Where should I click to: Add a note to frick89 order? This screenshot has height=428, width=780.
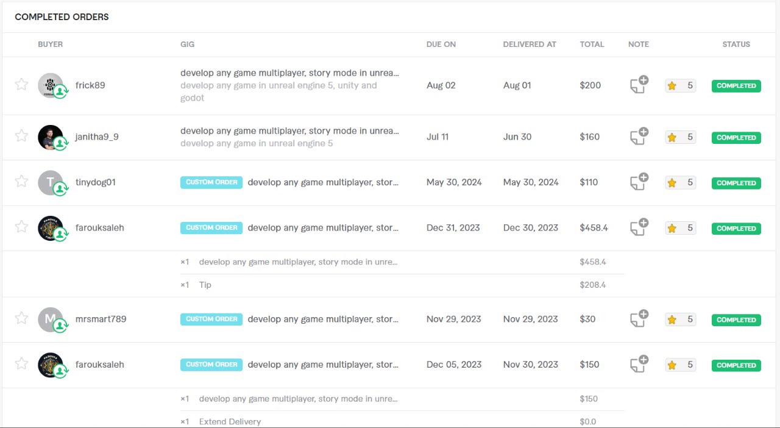[x=639, y=85]
